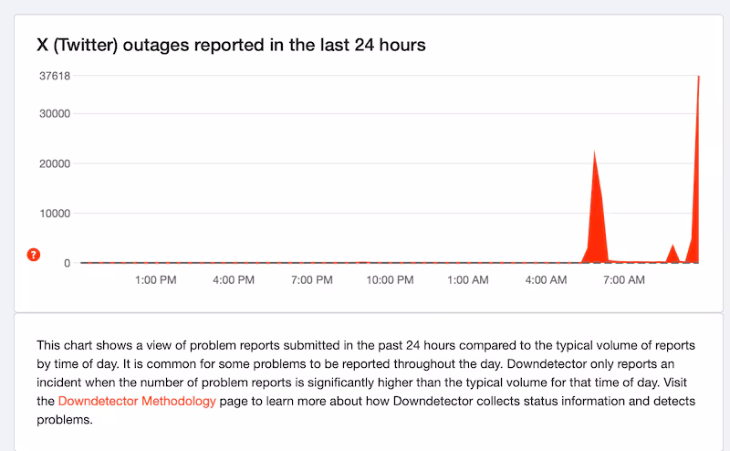Click the 7:00 AM axis label
Viewport: 730px width, 451px height.
624,280
